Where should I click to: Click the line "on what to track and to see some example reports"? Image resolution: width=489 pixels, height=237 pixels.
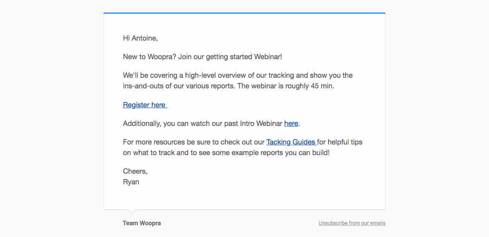tap(226, 153)
